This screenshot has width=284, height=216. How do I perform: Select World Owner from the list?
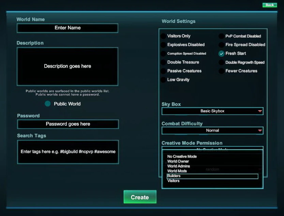pos(178,161)
